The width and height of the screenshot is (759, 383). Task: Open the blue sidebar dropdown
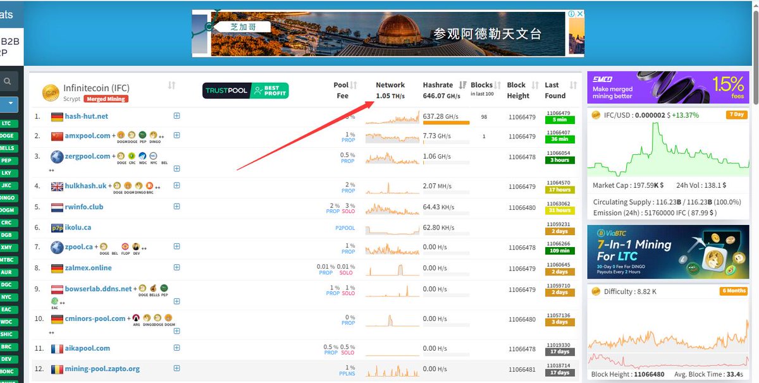(9, 104)
